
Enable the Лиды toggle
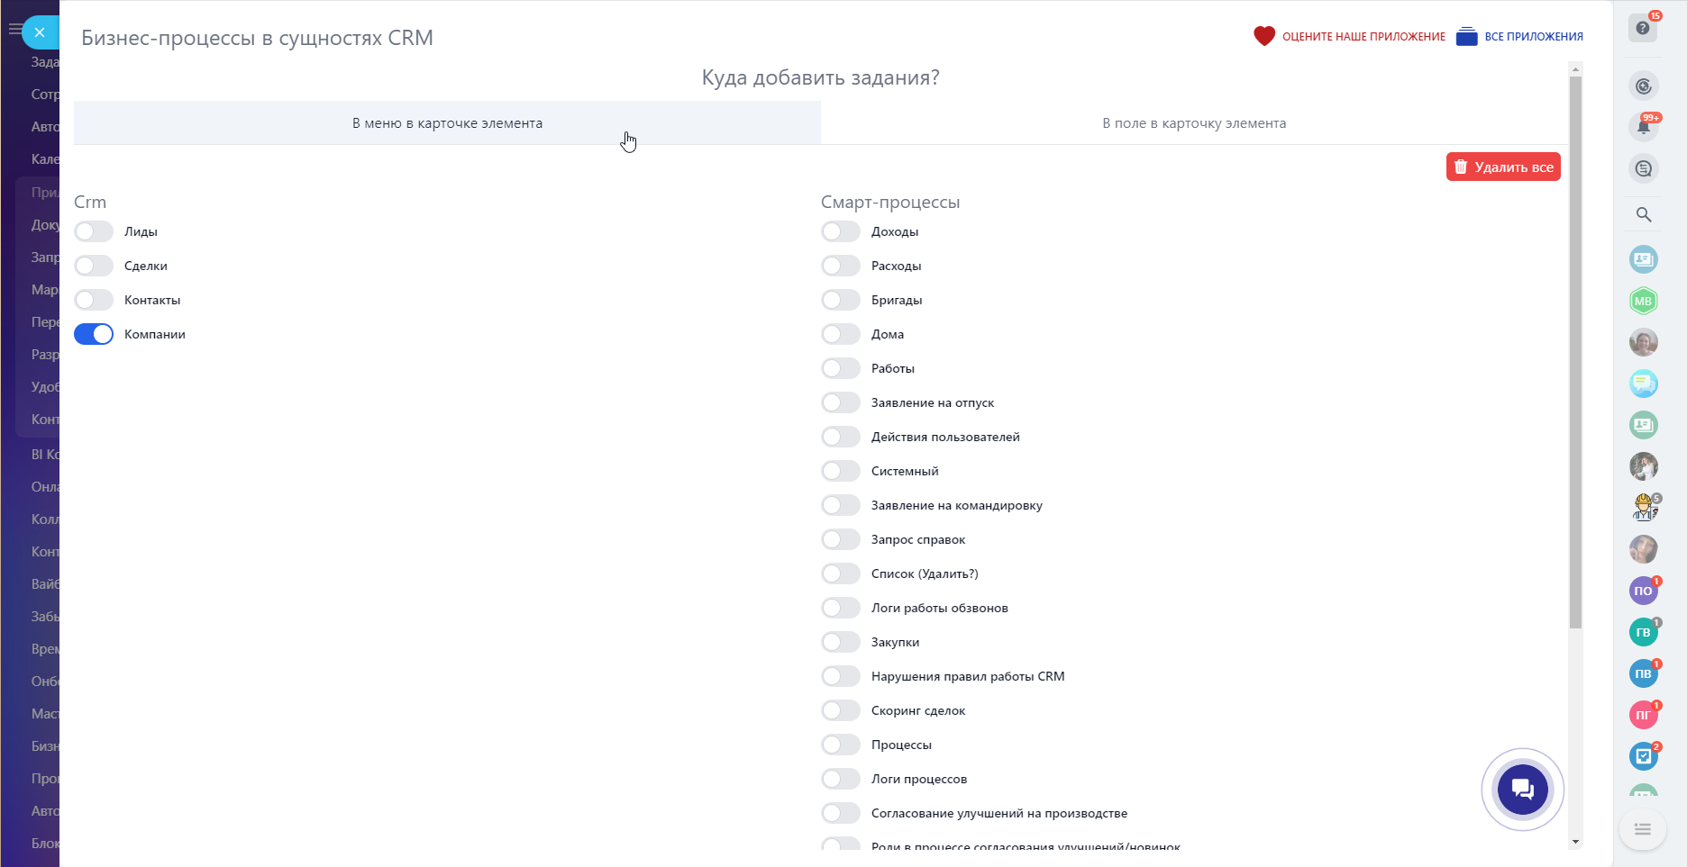pyautogui.click(x=94, y=231)
